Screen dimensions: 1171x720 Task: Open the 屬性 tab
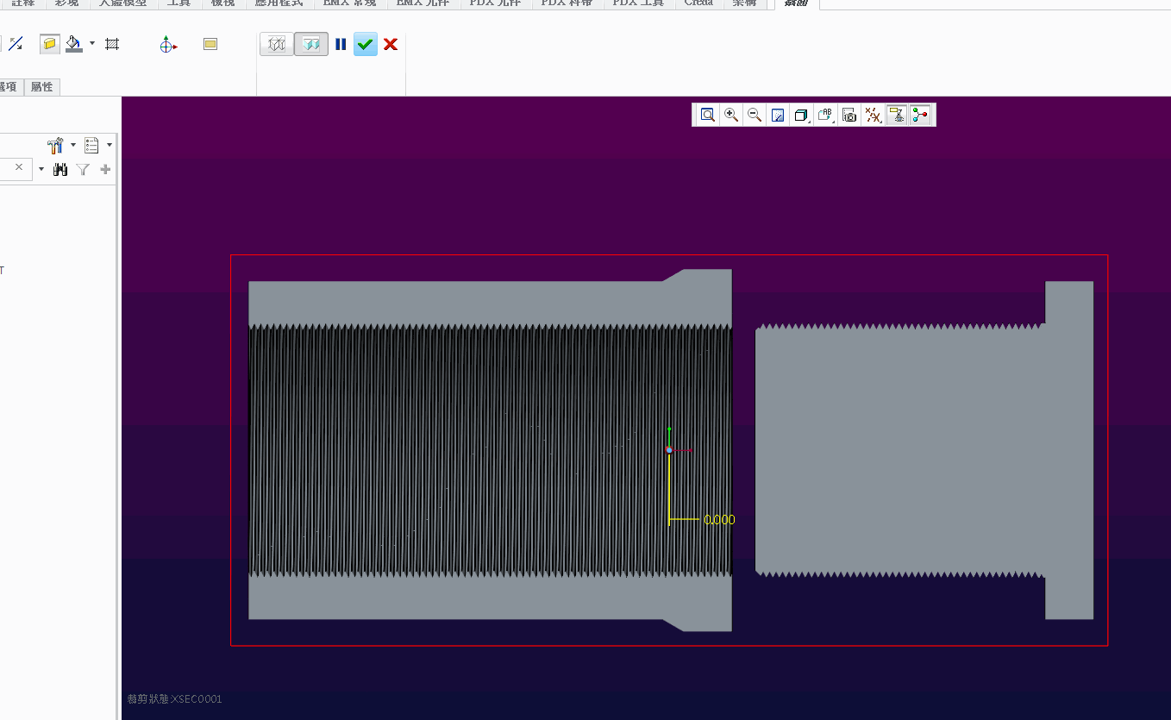point(41,87)
